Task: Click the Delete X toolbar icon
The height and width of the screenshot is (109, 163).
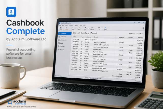Action: pyautogui.click(x=79, y=28)
